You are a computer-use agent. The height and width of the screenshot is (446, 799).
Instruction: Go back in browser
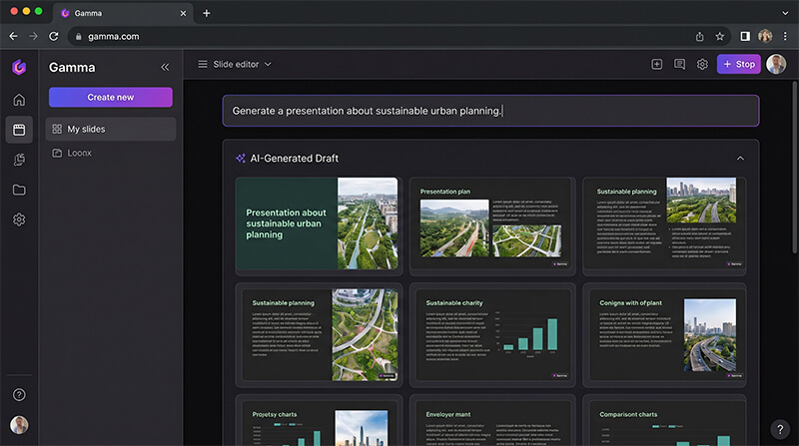click(x=14, y=36)
